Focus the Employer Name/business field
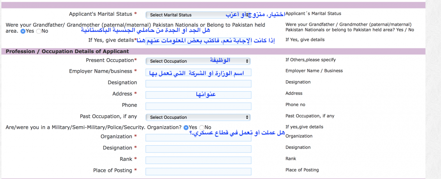This screenshot has height=179, width=441. click(198, 72)
